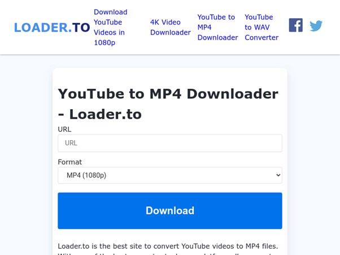Screen dimensions: 340x255
Task: Visit 'YouTube to MP4 Downloader' nav link
Action: point(217,27)
